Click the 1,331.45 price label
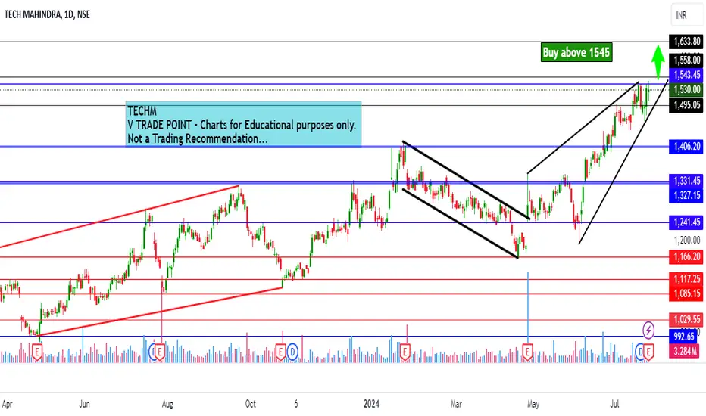The width and height of the screenshot is (706, 416). click(686, 181)
